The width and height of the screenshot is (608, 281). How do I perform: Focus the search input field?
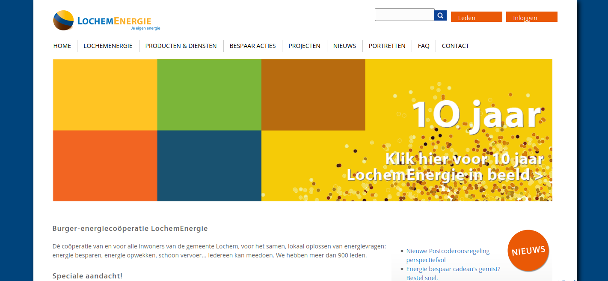[405, 15]
